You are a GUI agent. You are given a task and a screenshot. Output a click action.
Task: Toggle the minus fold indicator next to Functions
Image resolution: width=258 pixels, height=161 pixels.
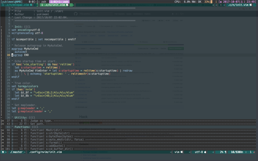[x=1, y=127]
